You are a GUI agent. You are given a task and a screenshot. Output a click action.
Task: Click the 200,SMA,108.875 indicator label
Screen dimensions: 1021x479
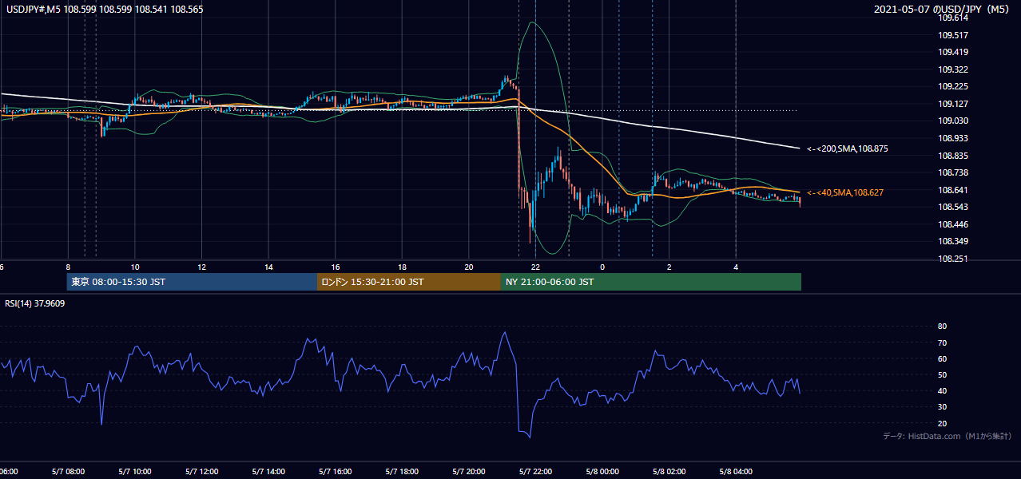click(848, 148)
